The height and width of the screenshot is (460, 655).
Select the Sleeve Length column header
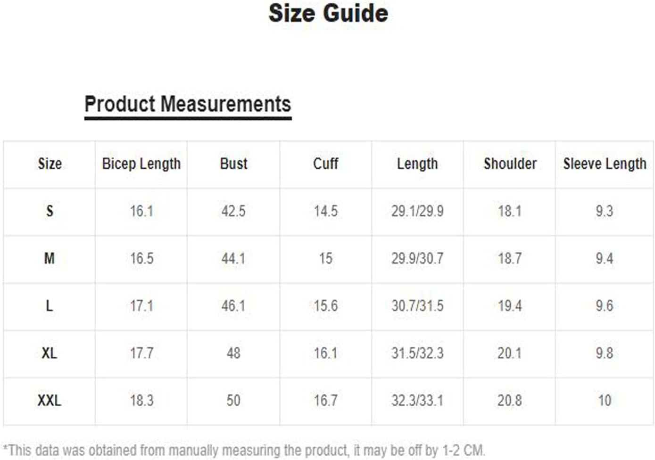pyautogui.click(x=605, y=164)
